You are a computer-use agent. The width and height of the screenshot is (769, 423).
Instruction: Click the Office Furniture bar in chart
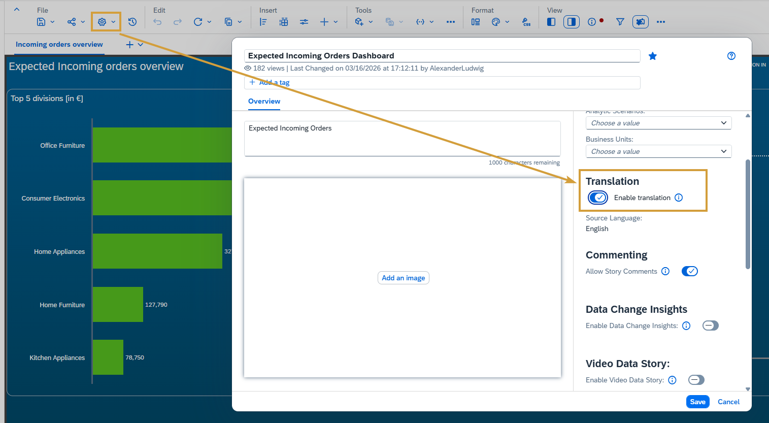[162, 145]
